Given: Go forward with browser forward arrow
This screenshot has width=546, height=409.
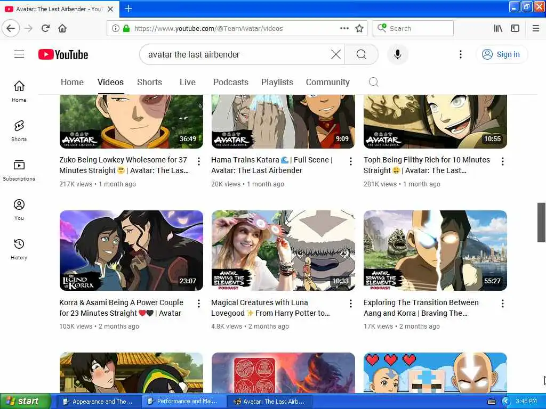Looking at the screenshot, I should [x=29, y=28].
